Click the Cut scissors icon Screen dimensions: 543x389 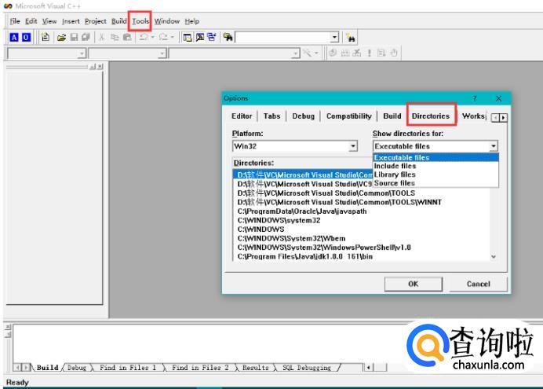click(101, 37)
